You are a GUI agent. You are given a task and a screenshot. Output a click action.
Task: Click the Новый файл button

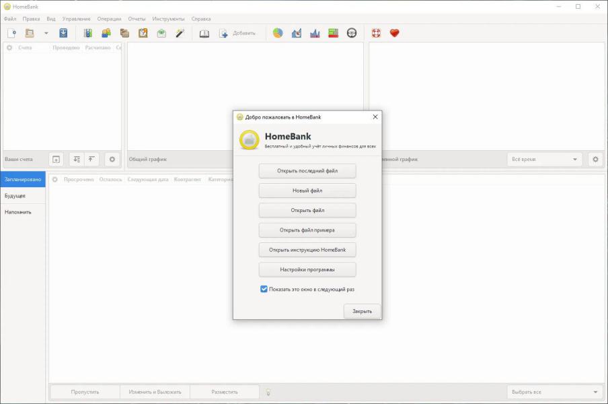[307, 191]
